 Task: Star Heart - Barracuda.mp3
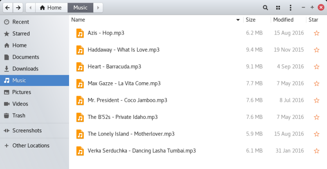[316, 67]
